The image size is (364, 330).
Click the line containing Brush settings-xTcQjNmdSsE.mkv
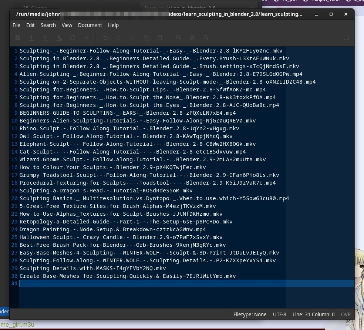coord(159,66)
